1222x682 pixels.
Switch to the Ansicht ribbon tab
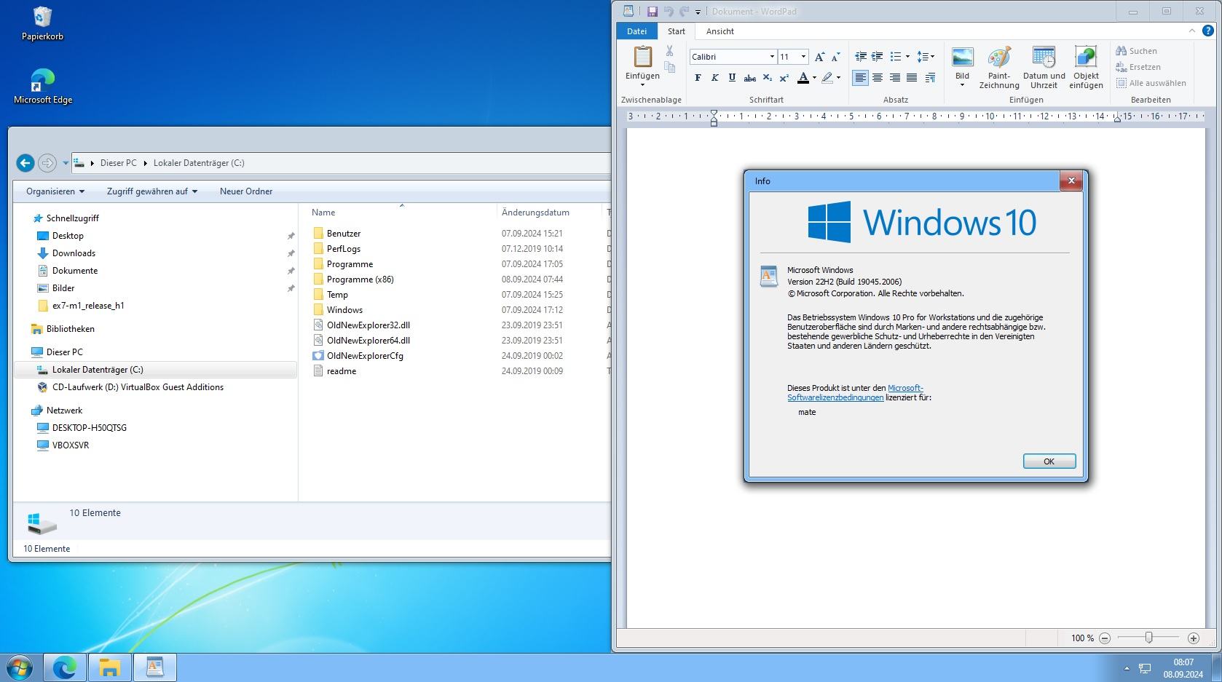coord(720,31)
